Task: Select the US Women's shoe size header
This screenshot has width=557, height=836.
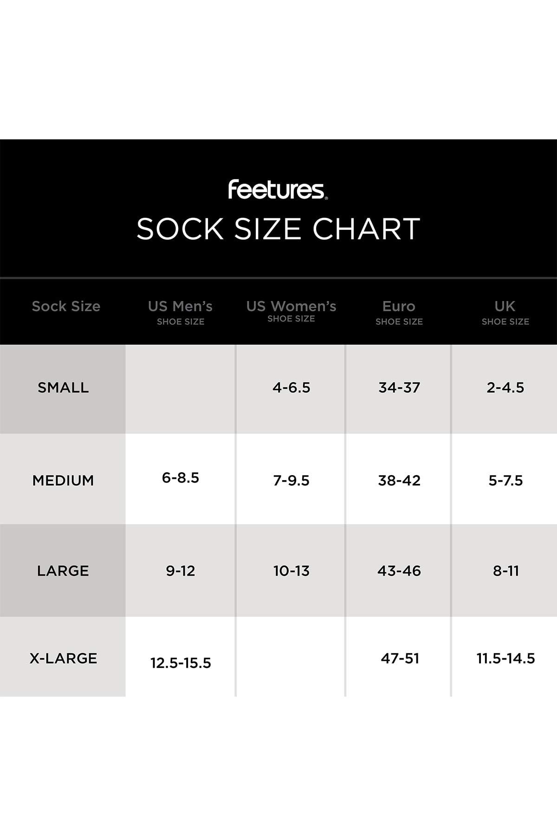Action: tap(291, 311)
